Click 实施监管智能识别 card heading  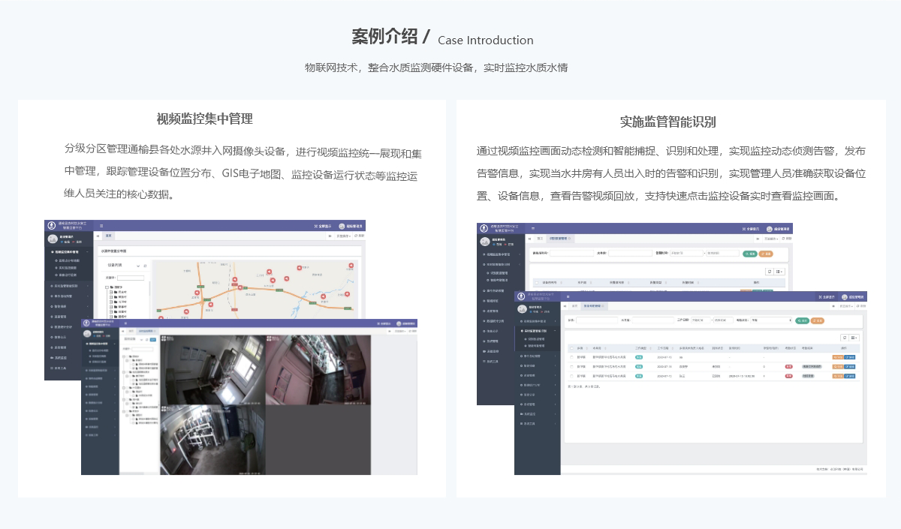pyautogui.click(x=667, y=122)
